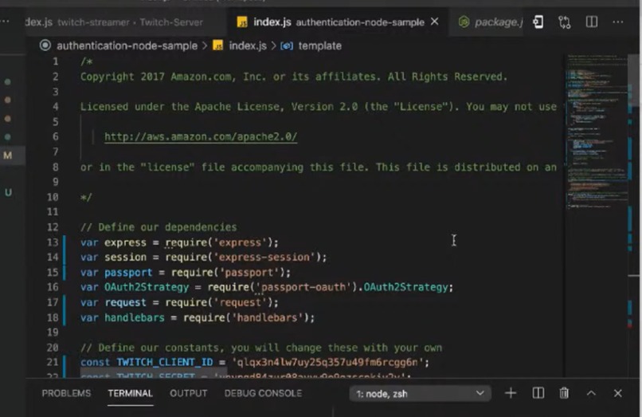Click the source control compare icon
Image resolution: width=642 pixels, height=417 pixels.
565,22
